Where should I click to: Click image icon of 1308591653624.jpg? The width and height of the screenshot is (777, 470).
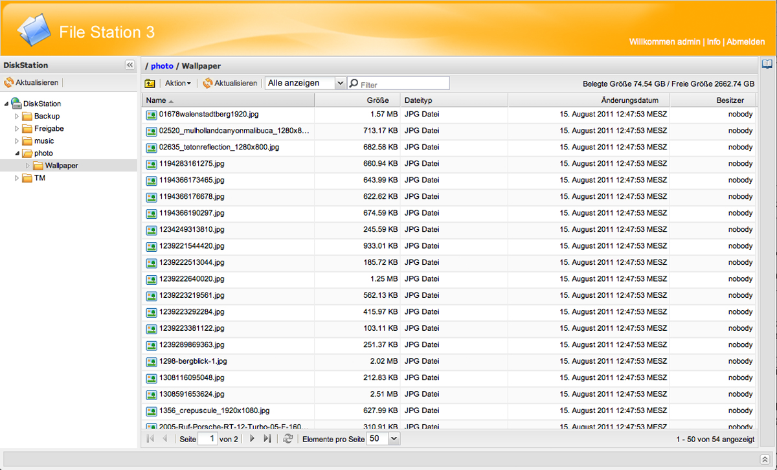(x=152, y=394)
